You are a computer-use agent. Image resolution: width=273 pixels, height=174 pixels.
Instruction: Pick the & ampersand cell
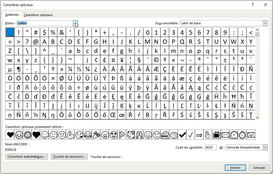tap(62, 32)
